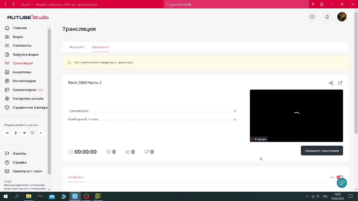Open Справочник блогера in the sidebar
This screenshot has height=201, width=358.
point(30,107)
